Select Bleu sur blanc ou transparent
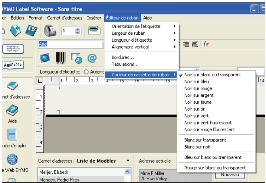Screen dimensions: 266x183 [216, 157]
